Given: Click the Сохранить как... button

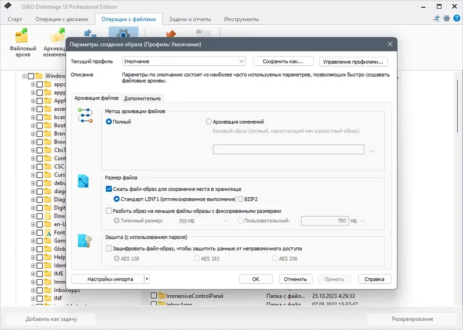Looking at the screenshot, I should click(x=283, y=61).
